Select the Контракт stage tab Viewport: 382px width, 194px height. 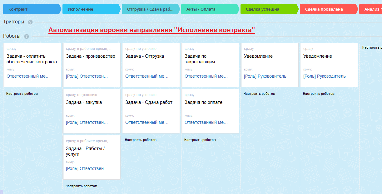[x=32, y=9]
